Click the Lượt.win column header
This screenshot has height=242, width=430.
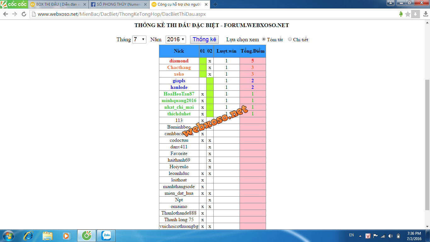[x=226, y=51]
